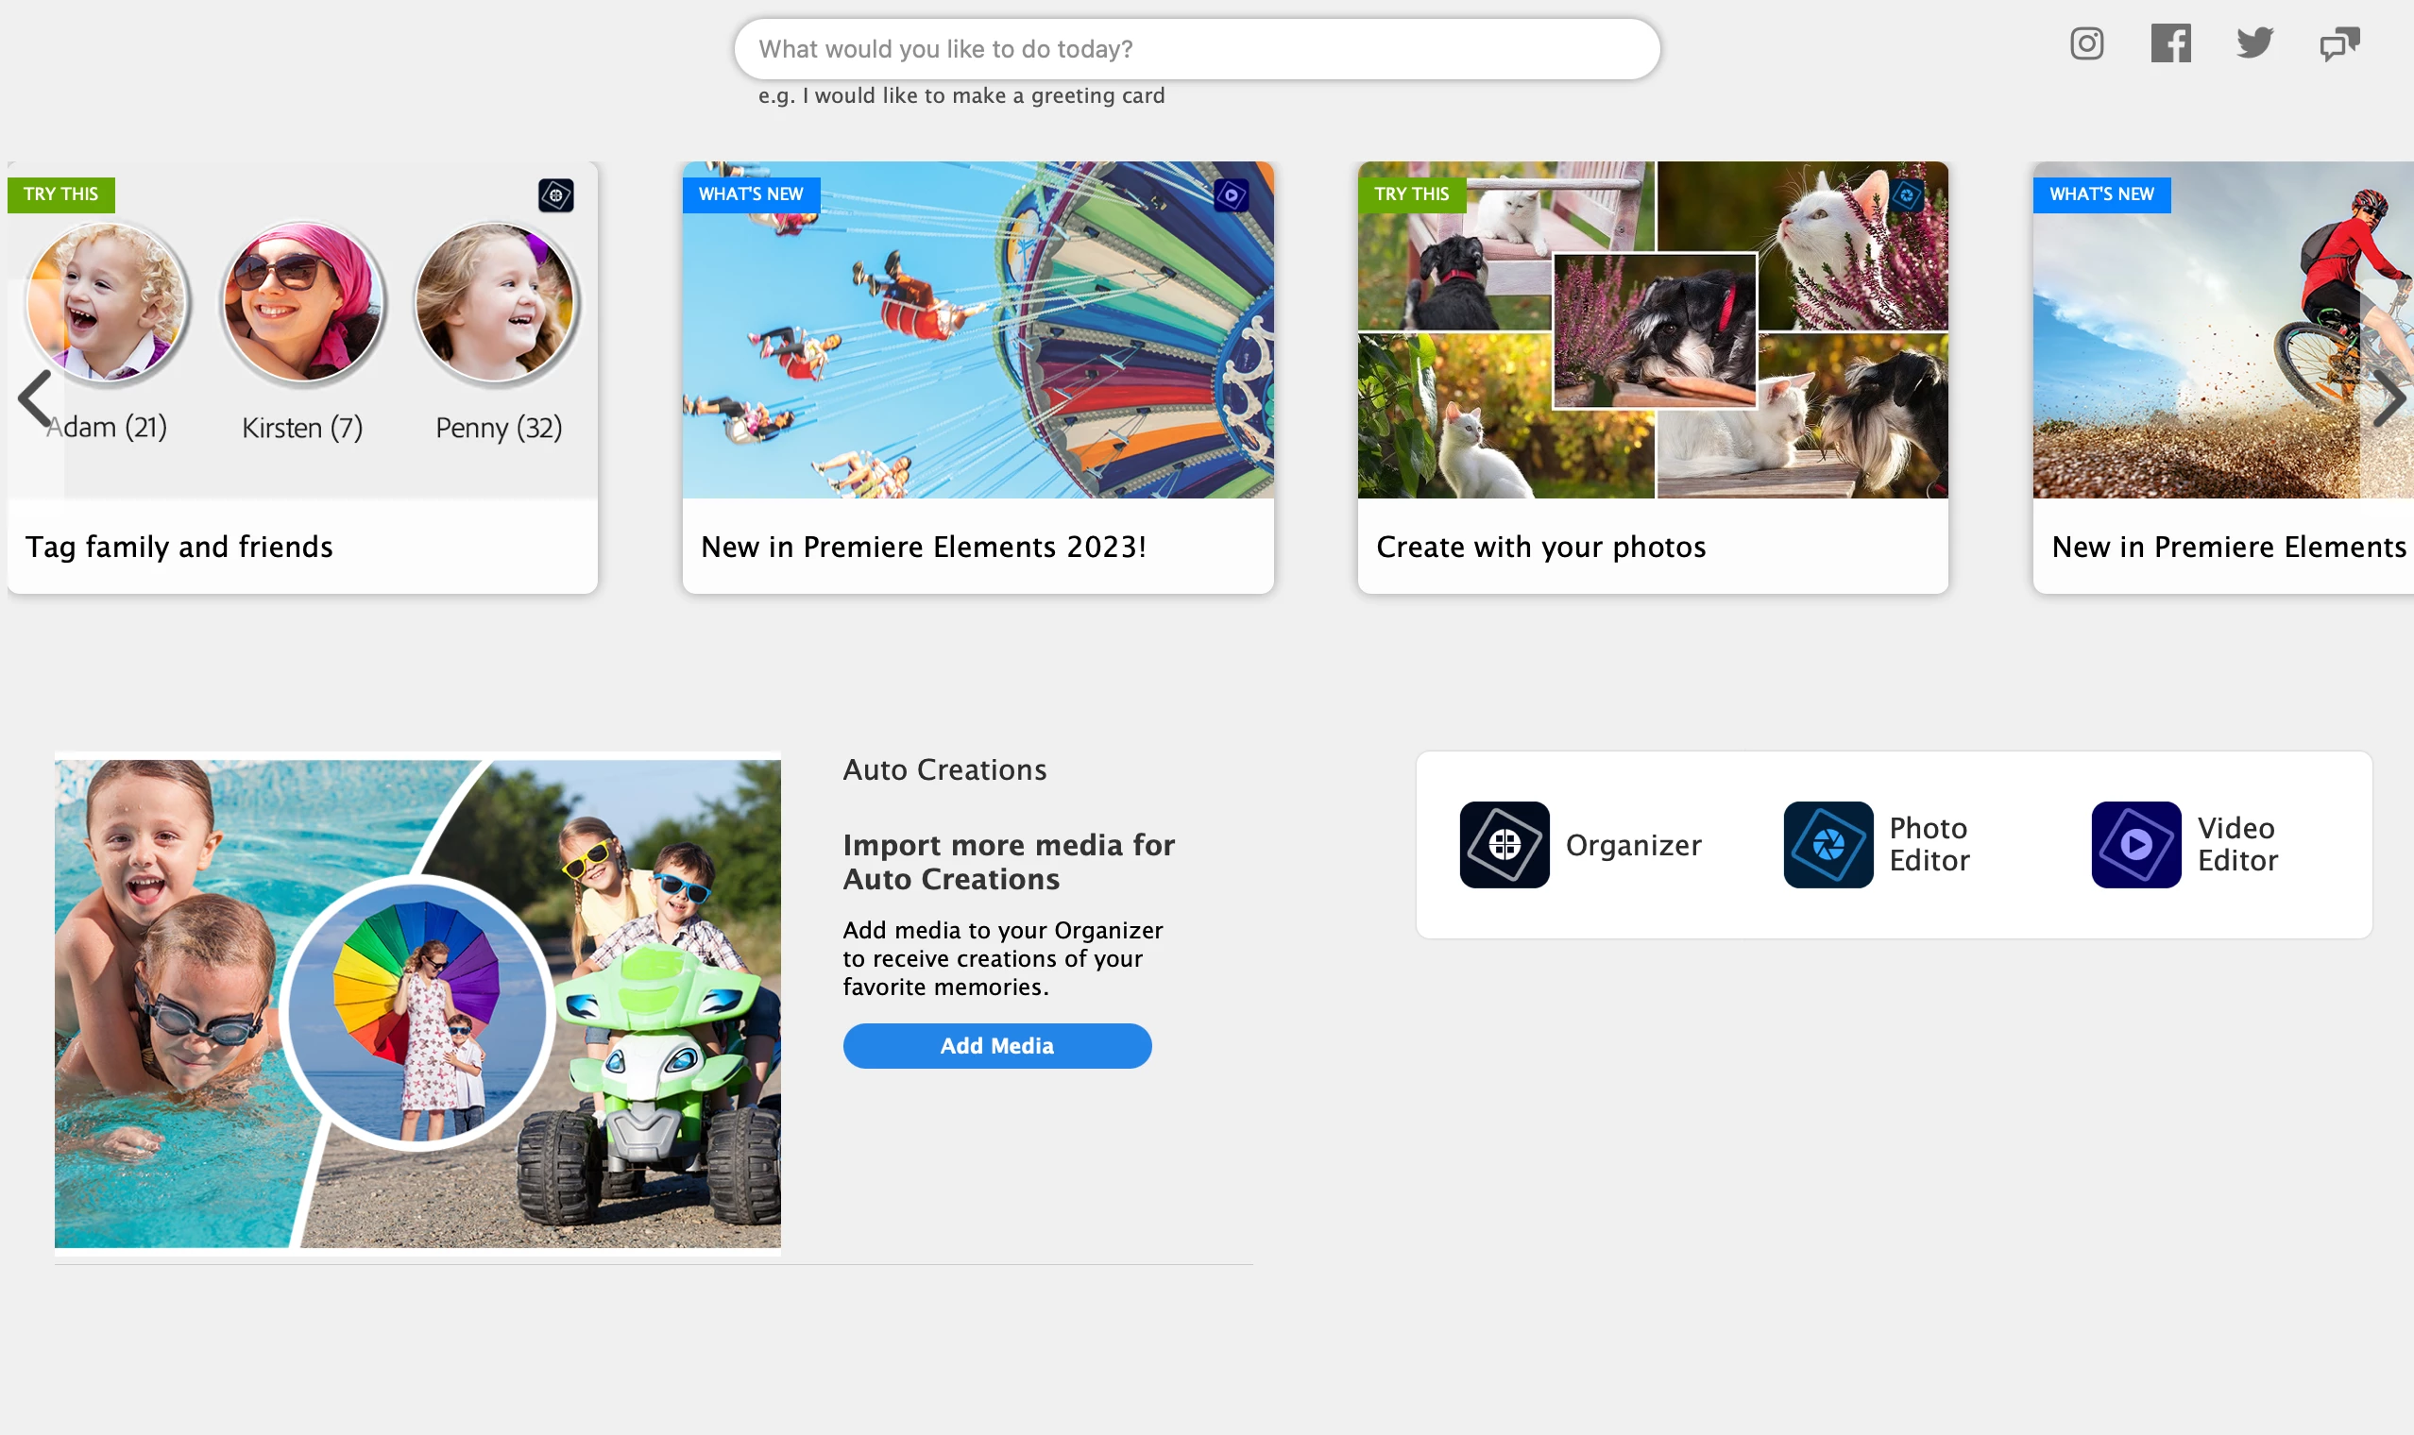
Task: Open the Instagram icon
Action: [x=2086, y=43]
